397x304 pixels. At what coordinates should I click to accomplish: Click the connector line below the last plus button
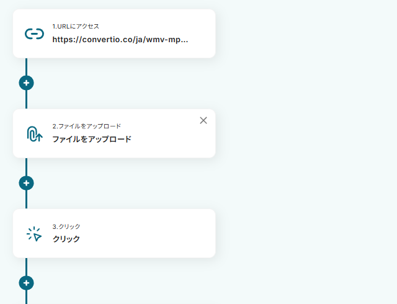click(26, 297)
